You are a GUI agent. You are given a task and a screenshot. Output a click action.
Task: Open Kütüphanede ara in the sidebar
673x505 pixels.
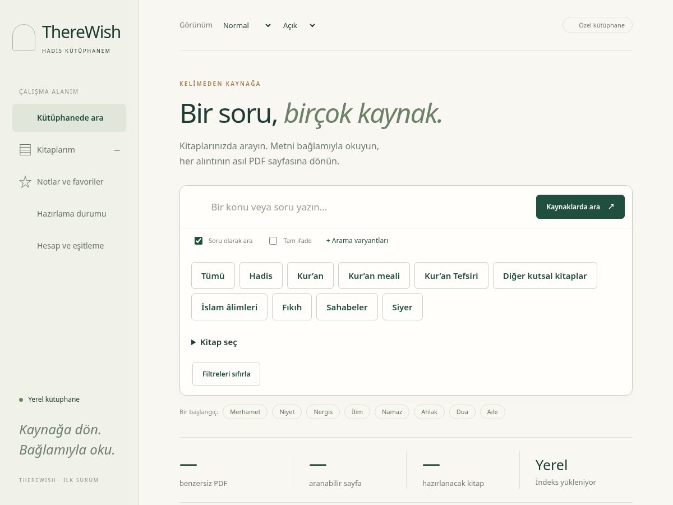[x=69, y=118]
